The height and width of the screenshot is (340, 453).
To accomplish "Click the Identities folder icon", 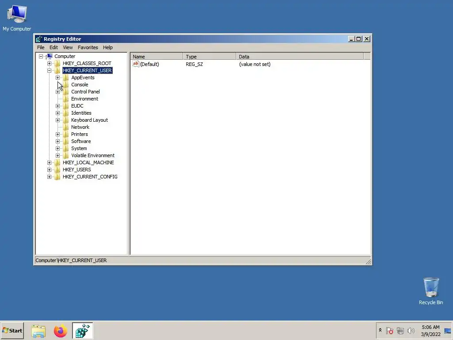I will pos(66,113).
